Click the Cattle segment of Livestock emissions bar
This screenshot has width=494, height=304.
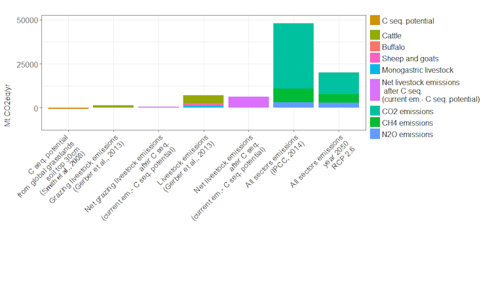pos(203,99)
